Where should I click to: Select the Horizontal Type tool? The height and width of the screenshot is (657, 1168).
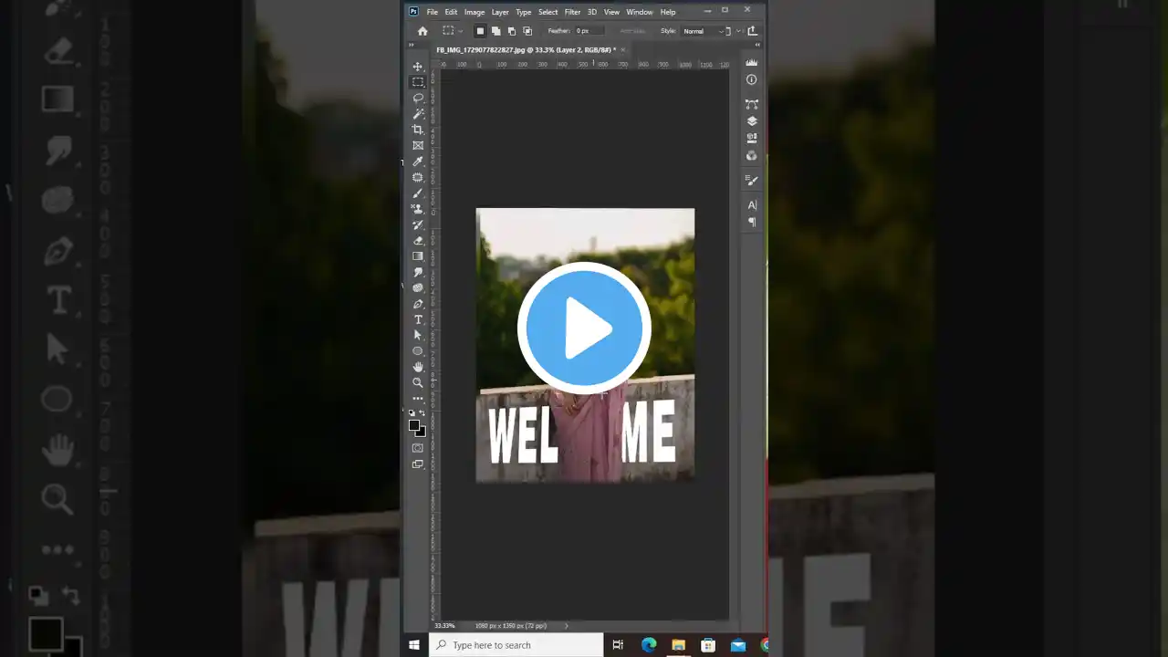[x=418, y=319]
